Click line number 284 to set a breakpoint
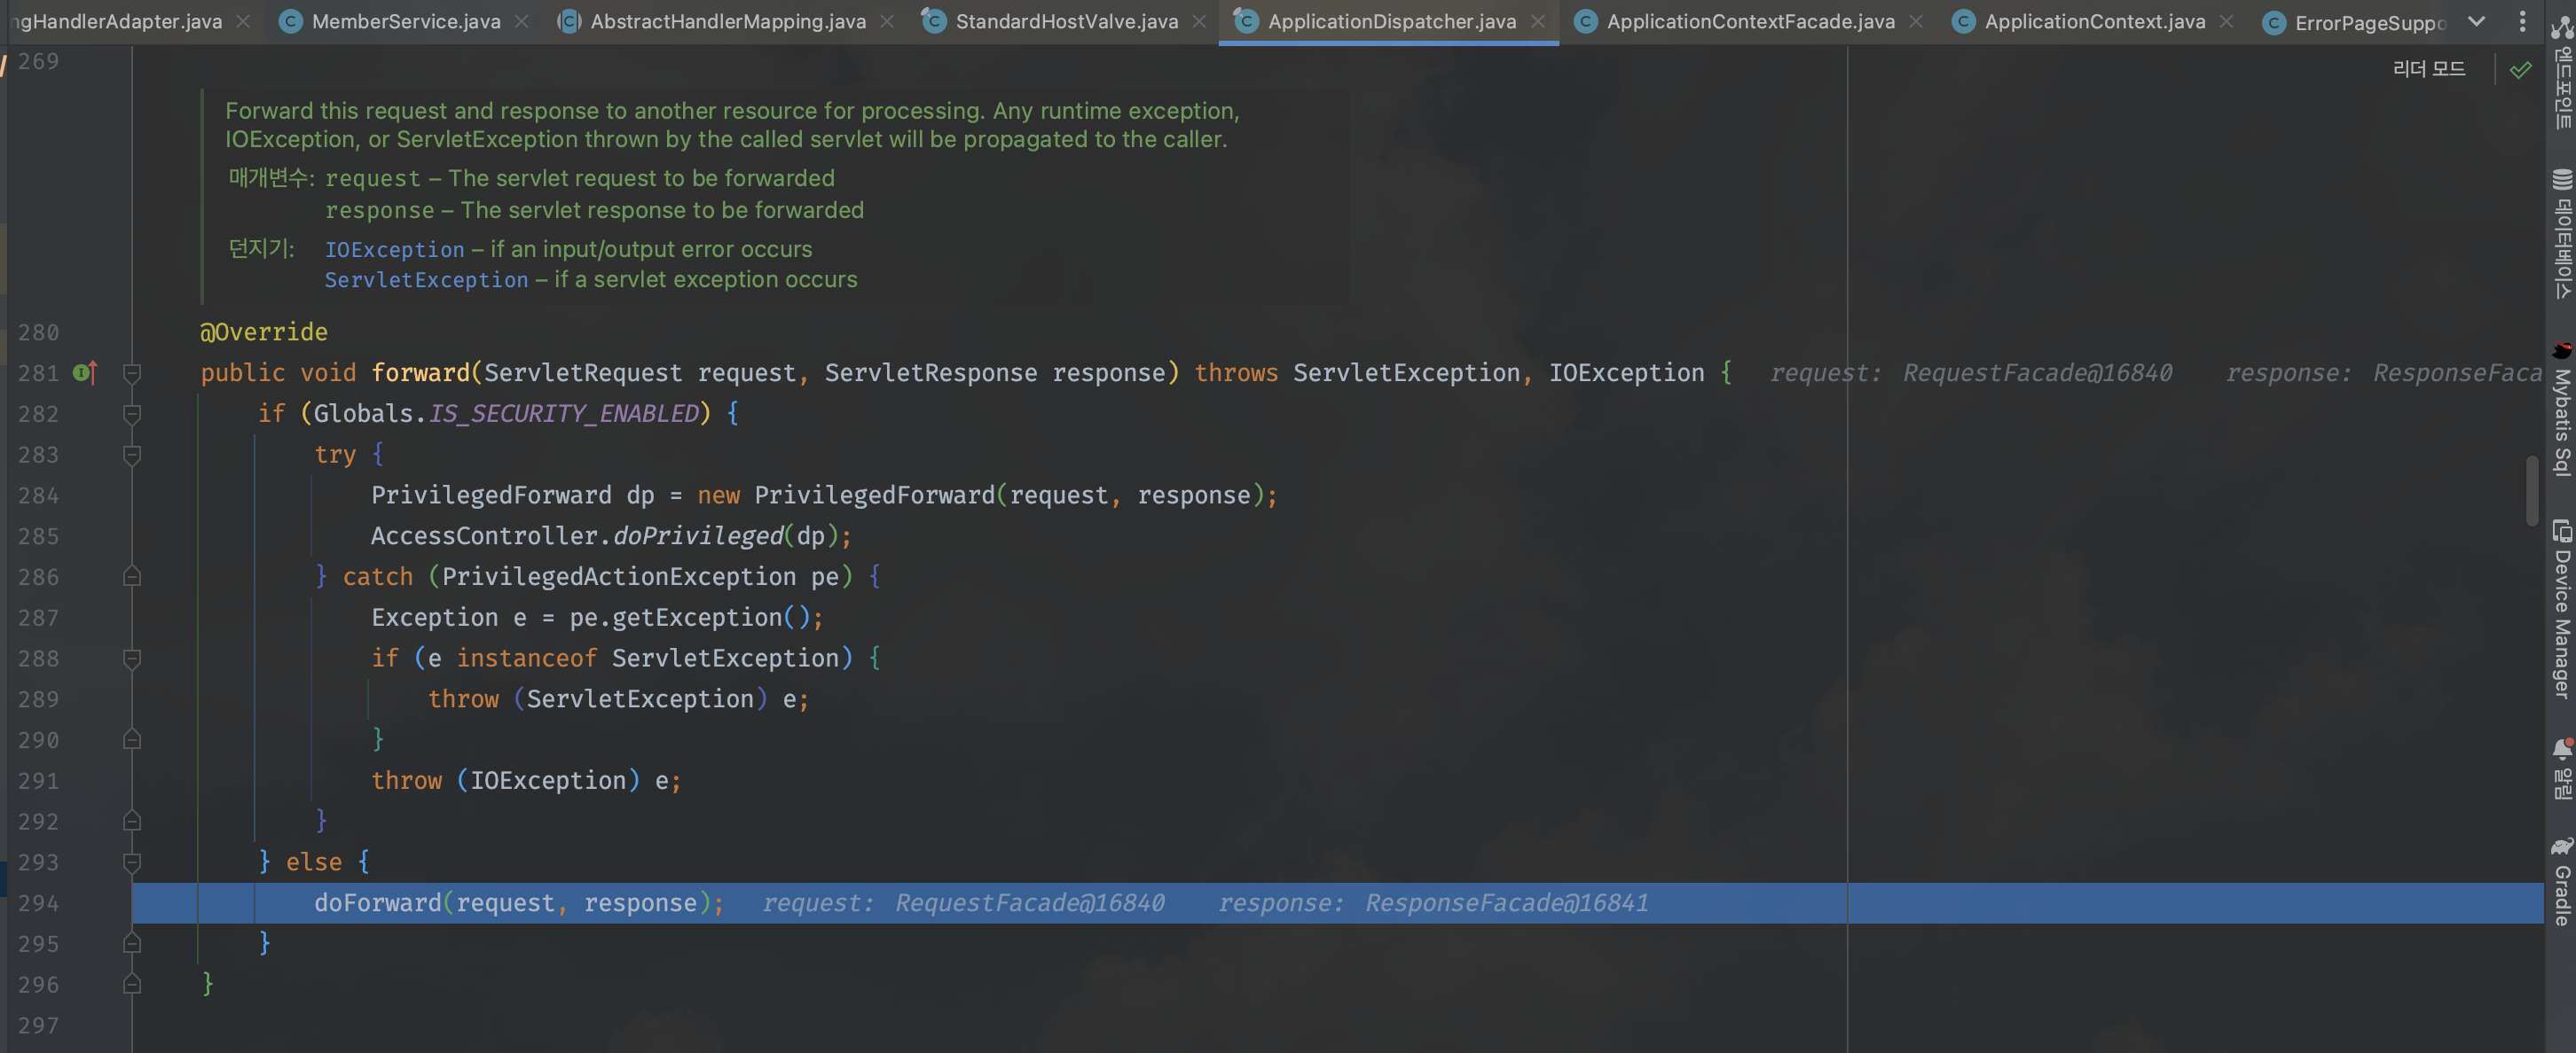The width and height of the screenshot is (2576, 1053). click(38, 495)
